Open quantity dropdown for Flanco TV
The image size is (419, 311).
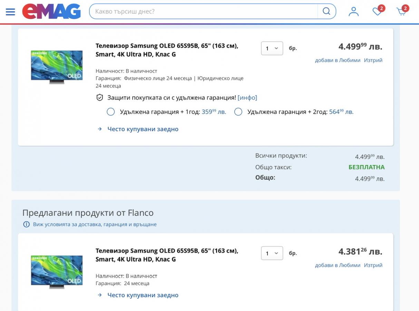pyautogui.click(x=272, y=253)
